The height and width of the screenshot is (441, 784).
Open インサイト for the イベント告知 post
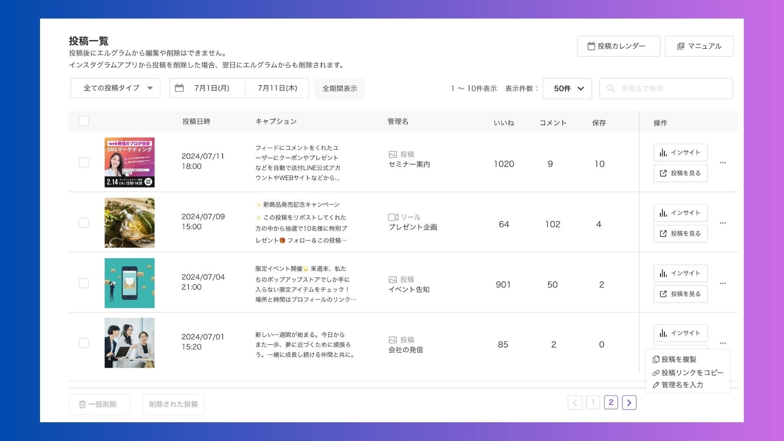(x=680, y=273)
